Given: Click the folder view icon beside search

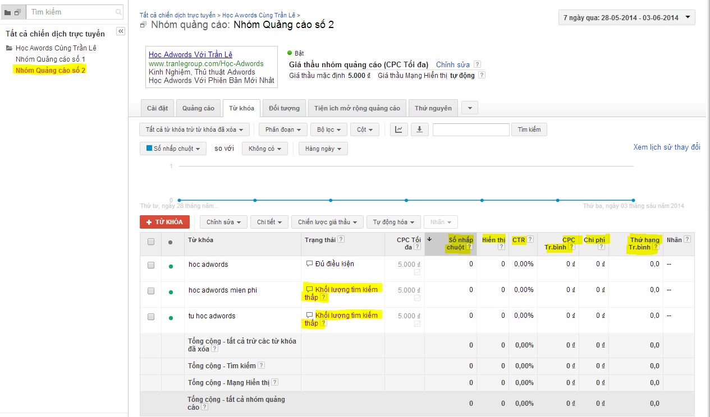Looking at the screenshot, I should (x=7, y=12).
